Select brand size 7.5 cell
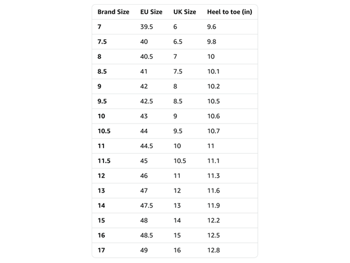The height and width of the screenshot is (263, 350). (x=102, y=42)
